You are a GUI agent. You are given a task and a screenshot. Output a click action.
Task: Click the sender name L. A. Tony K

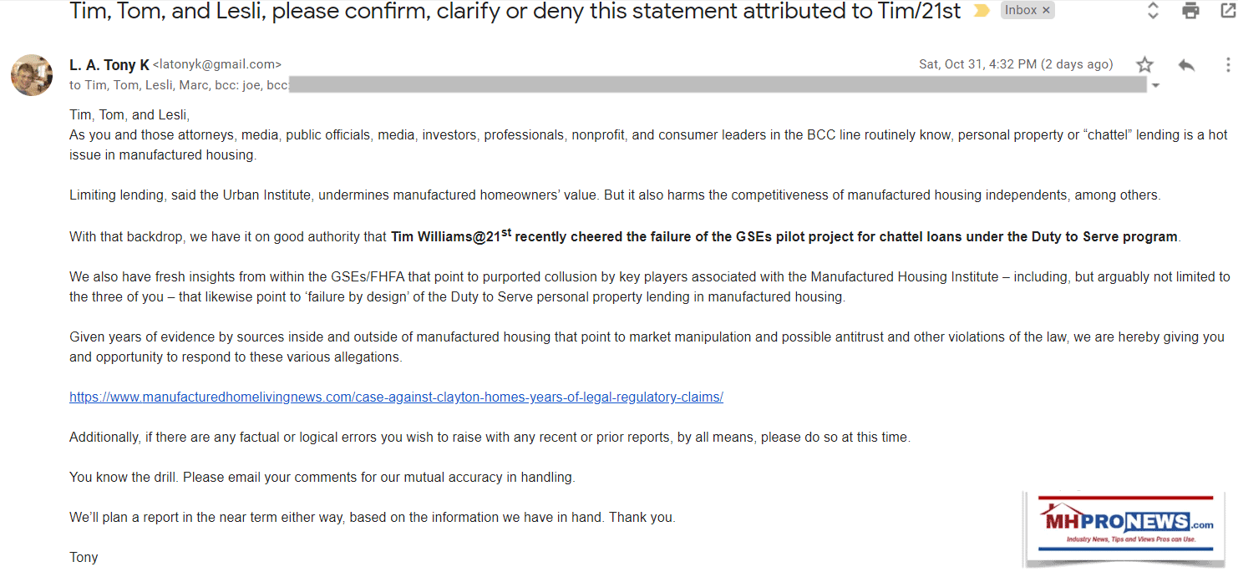click(x=109, y=65)
